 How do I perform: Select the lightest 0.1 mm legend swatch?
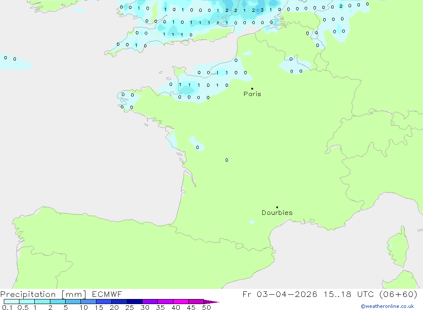coord(11,302)
